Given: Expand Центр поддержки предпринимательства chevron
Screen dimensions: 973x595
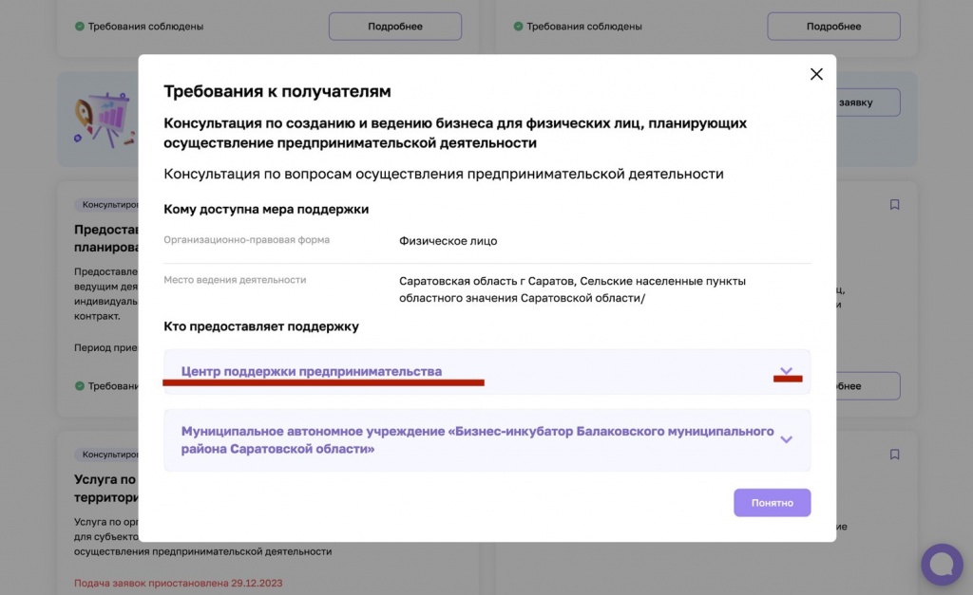Looking at the screenshot, I should (786, 371).
